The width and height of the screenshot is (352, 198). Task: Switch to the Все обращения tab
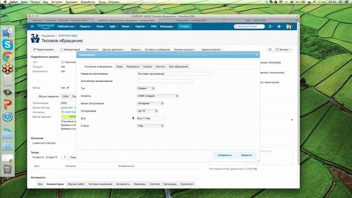point(178,67)
